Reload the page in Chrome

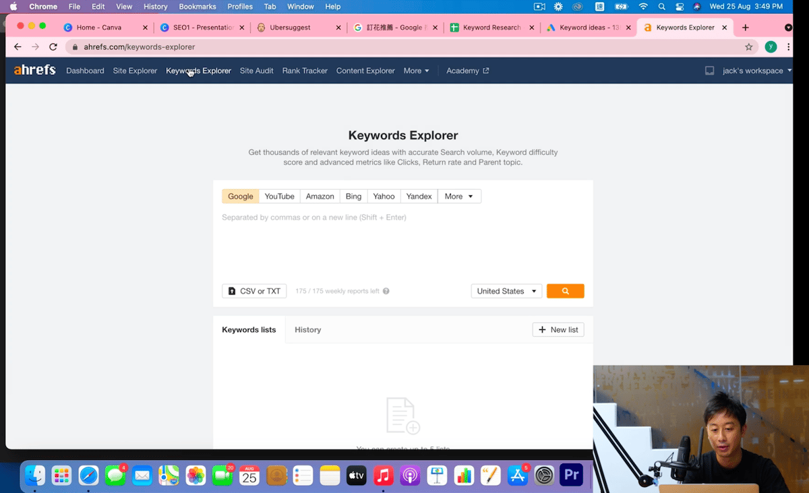pyautogui.click(x=53, y=47)
